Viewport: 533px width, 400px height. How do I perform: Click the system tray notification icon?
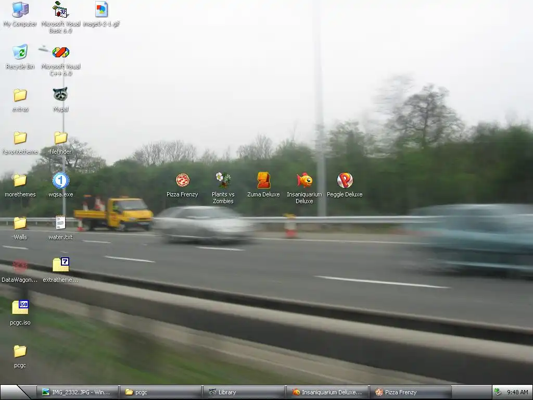[x=498, y=392]
